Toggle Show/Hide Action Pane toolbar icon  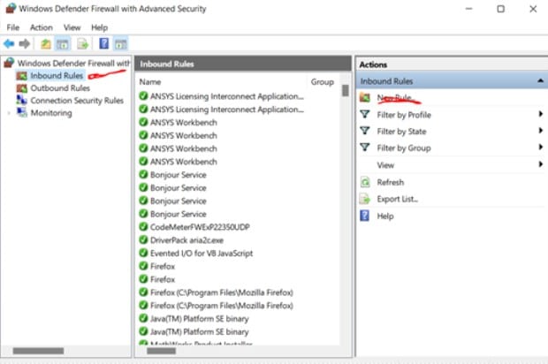[121, 44]
